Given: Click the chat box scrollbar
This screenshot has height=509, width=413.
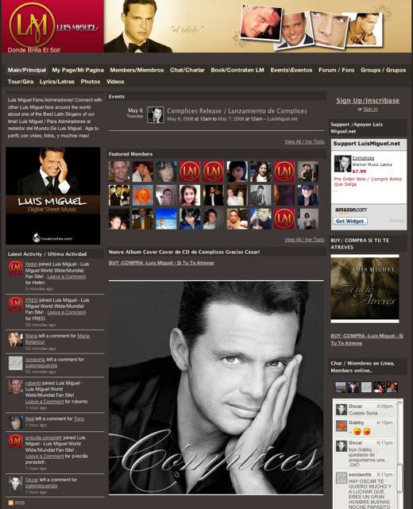Looking at the screenshot, I should tap(400, 454).
